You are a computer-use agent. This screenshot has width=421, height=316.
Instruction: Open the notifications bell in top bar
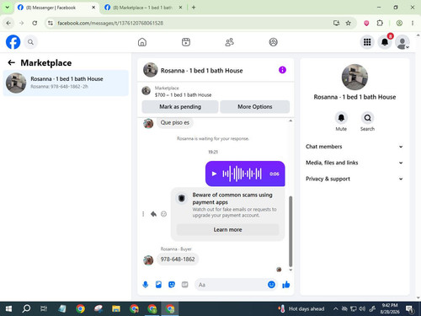click(x=385, y=42)
